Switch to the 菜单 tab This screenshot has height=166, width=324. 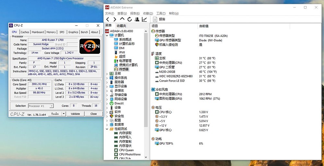[109, 25]
